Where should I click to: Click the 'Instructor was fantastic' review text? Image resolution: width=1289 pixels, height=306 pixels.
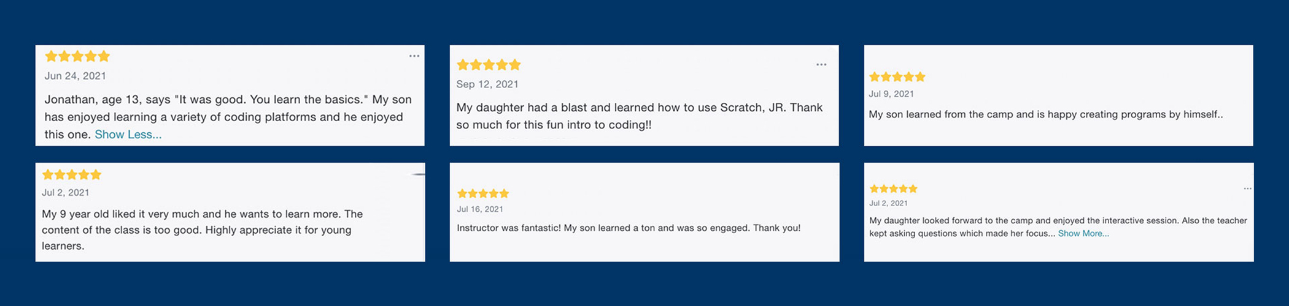click(629, 228)
